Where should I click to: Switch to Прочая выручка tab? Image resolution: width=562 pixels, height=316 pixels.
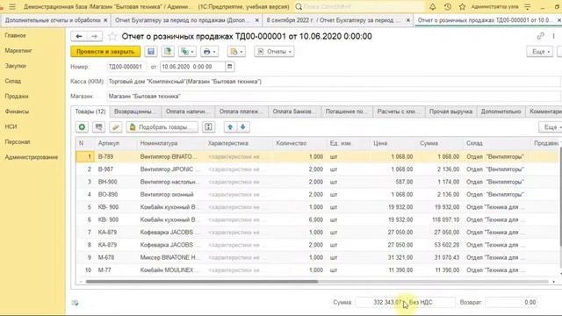(450, 111)
